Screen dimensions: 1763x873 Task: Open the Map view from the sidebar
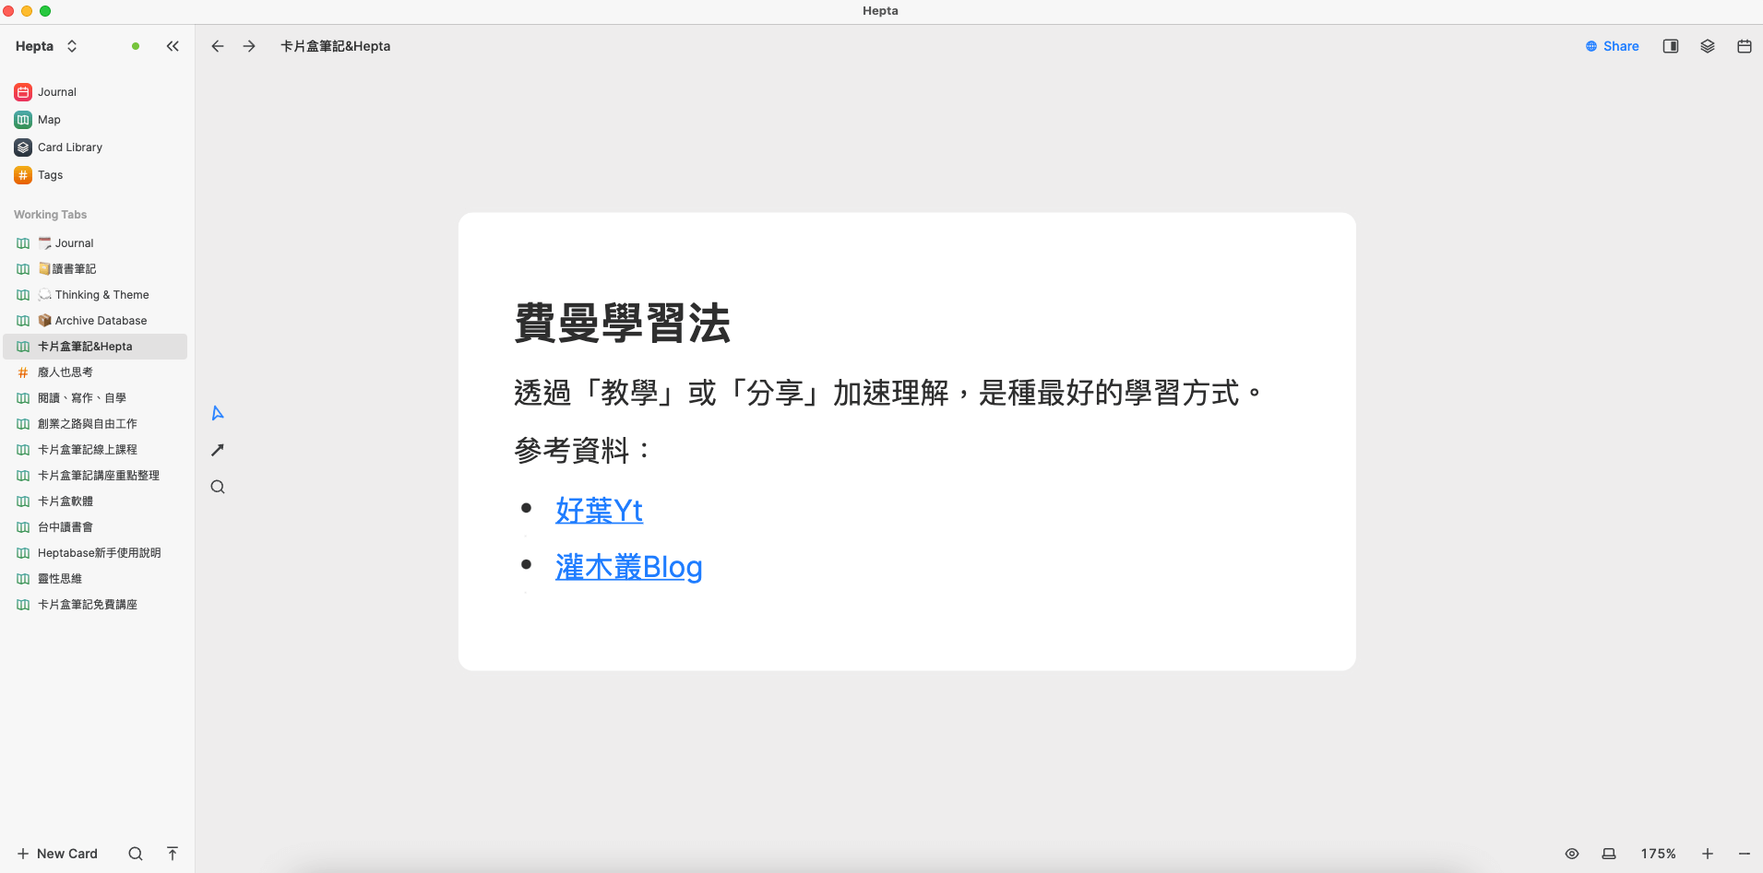tap(48, 119)
